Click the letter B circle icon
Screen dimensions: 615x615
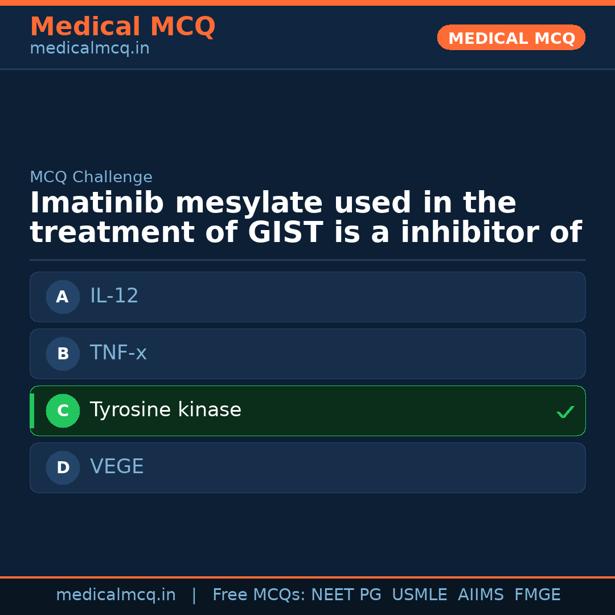click(63, 354)
